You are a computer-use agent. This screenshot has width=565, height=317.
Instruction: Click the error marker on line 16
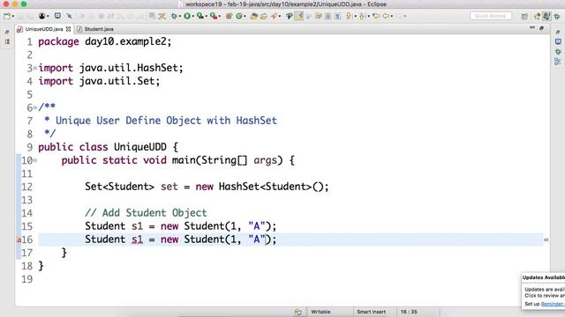(19, 240)
